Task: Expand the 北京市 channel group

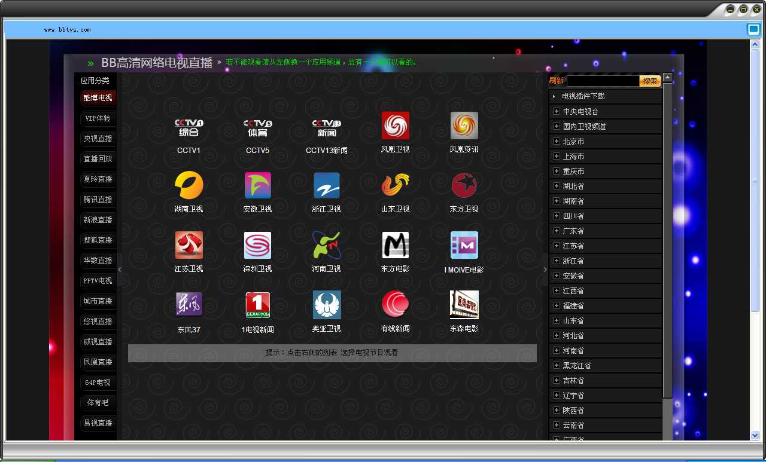Action: click(606, 141)
